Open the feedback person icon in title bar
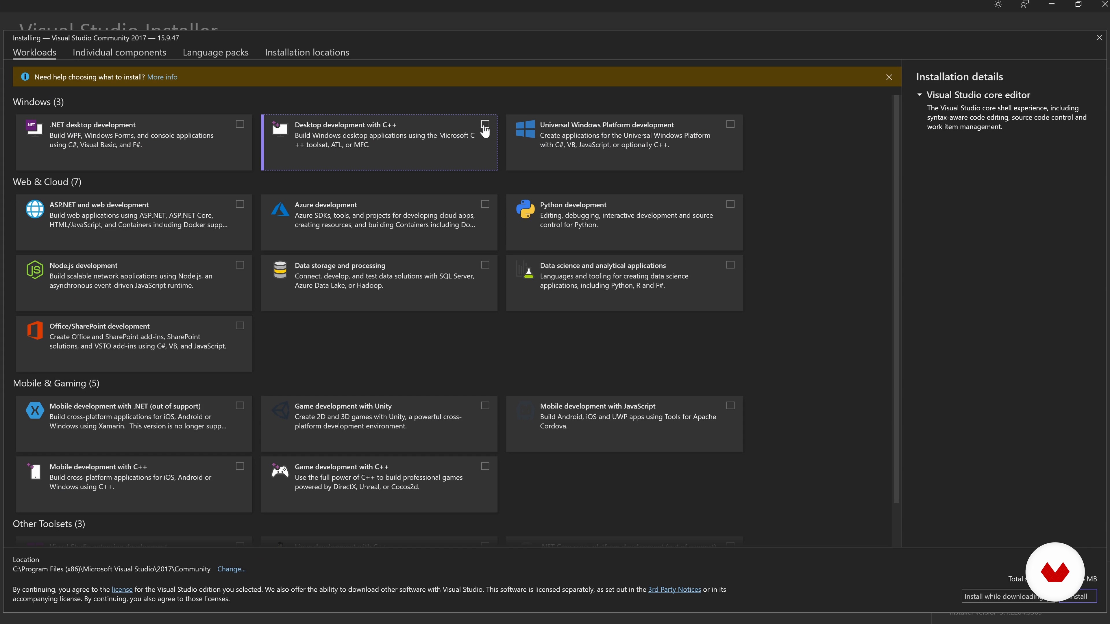Image resolution: width=1110 pixels, height=624 pixels. [x=1025, y=4]
